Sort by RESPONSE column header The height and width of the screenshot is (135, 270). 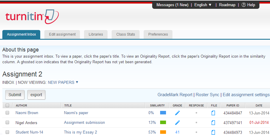tap(196, 105)
